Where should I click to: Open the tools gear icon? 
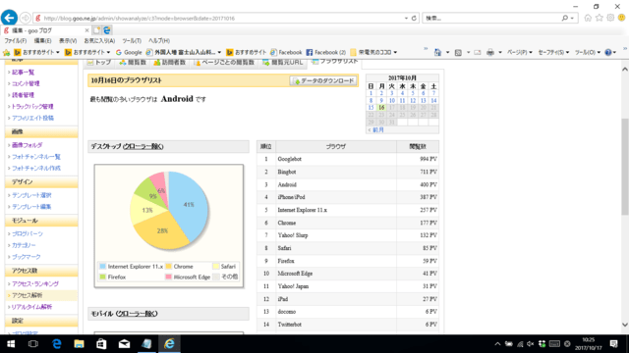pyautogui.click(x=610, y=18)
